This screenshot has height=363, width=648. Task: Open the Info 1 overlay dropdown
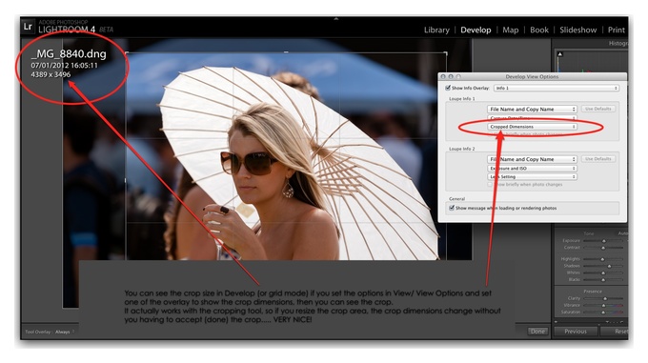click(557, 88)
